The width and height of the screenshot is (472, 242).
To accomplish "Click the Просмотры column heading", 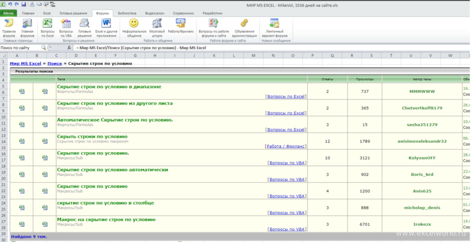I will (x=365, y=79).
